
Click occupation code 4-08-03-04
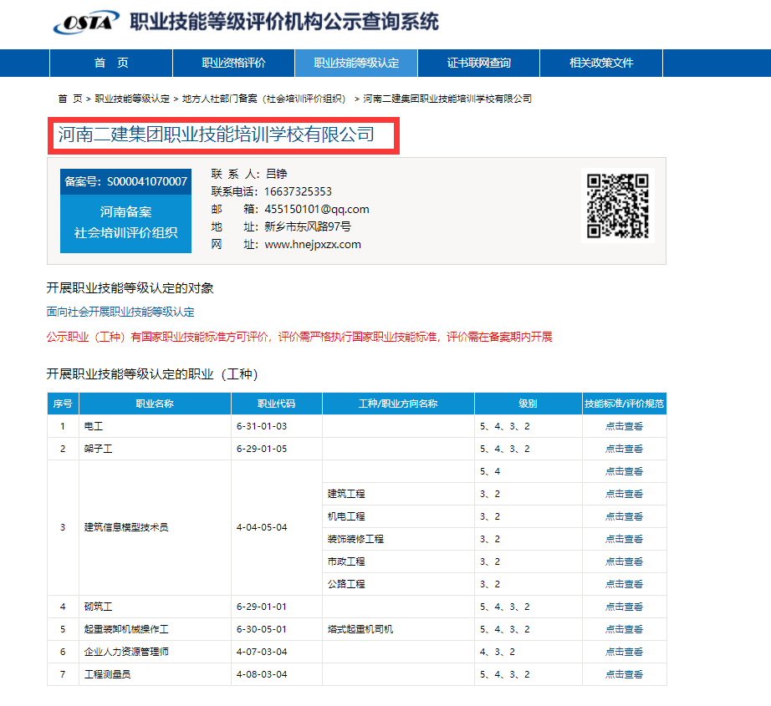click(262, 674)
